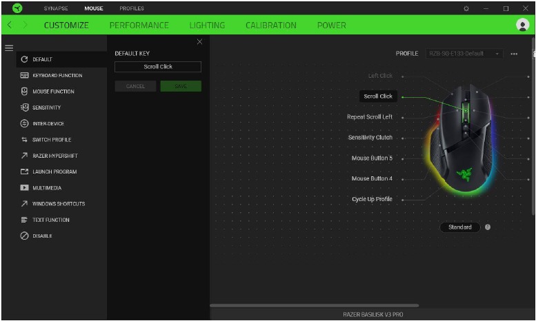Image resolution: width=536 pixels, height=321 pixels.
Task: Select the Scroll Click button assignment
Action: coord(378,96)
